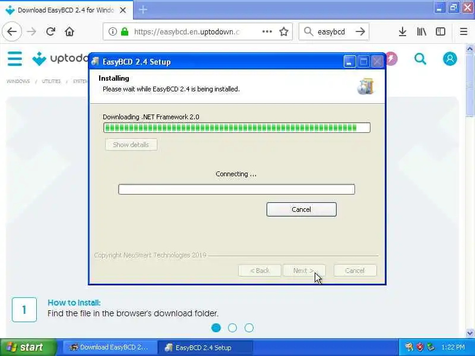Screen dimensions: 475x356
Task: Click the browser forward arrow
Action: tap(31, 31)
